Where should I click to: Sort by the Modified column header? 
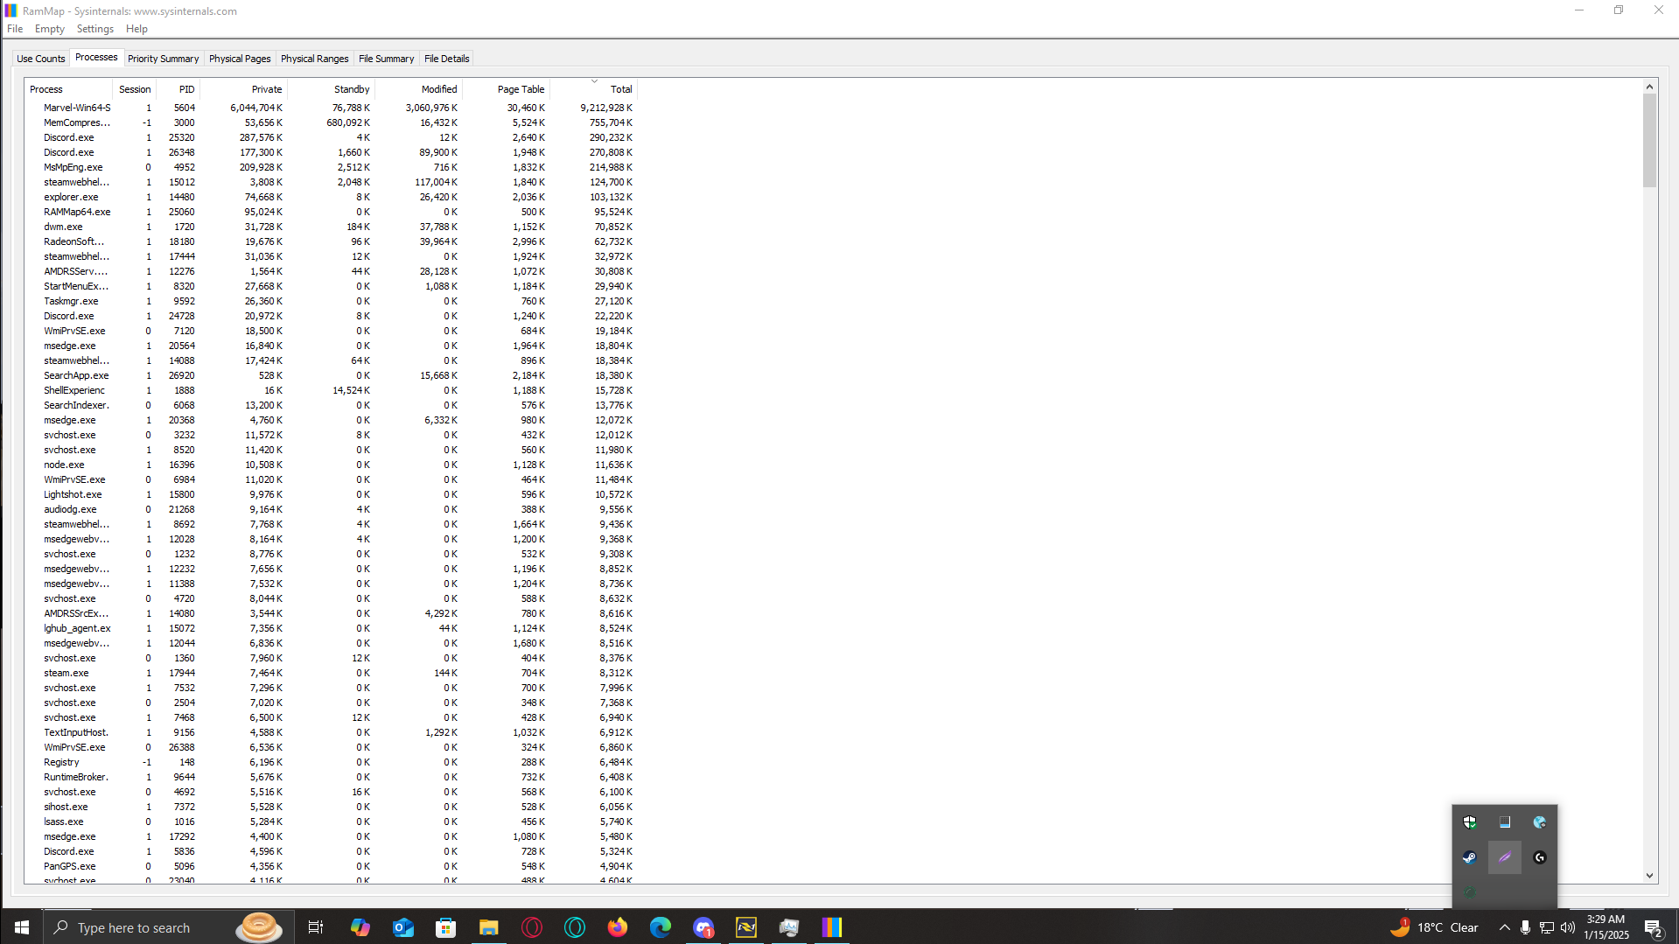point(419,89)
